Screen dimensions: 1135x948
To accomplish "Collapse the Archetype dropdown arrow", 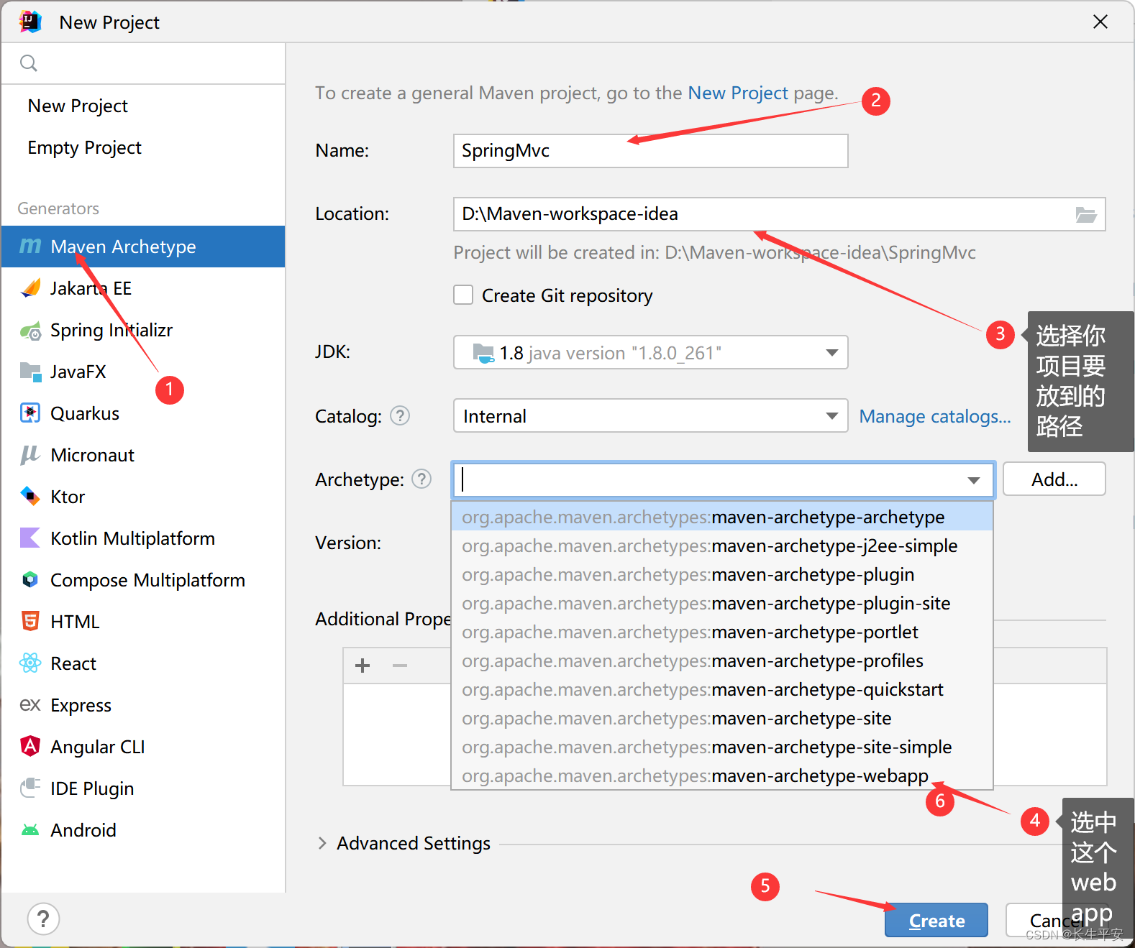I will (x=974, y=480).
